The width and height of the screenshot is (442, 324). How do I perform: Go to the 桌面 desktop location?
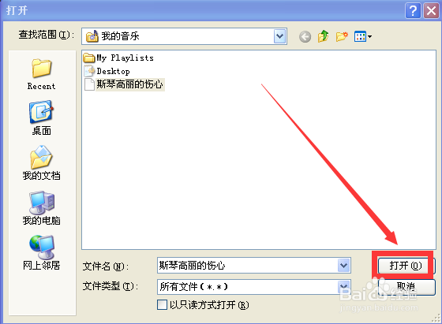tap(41, 118)
